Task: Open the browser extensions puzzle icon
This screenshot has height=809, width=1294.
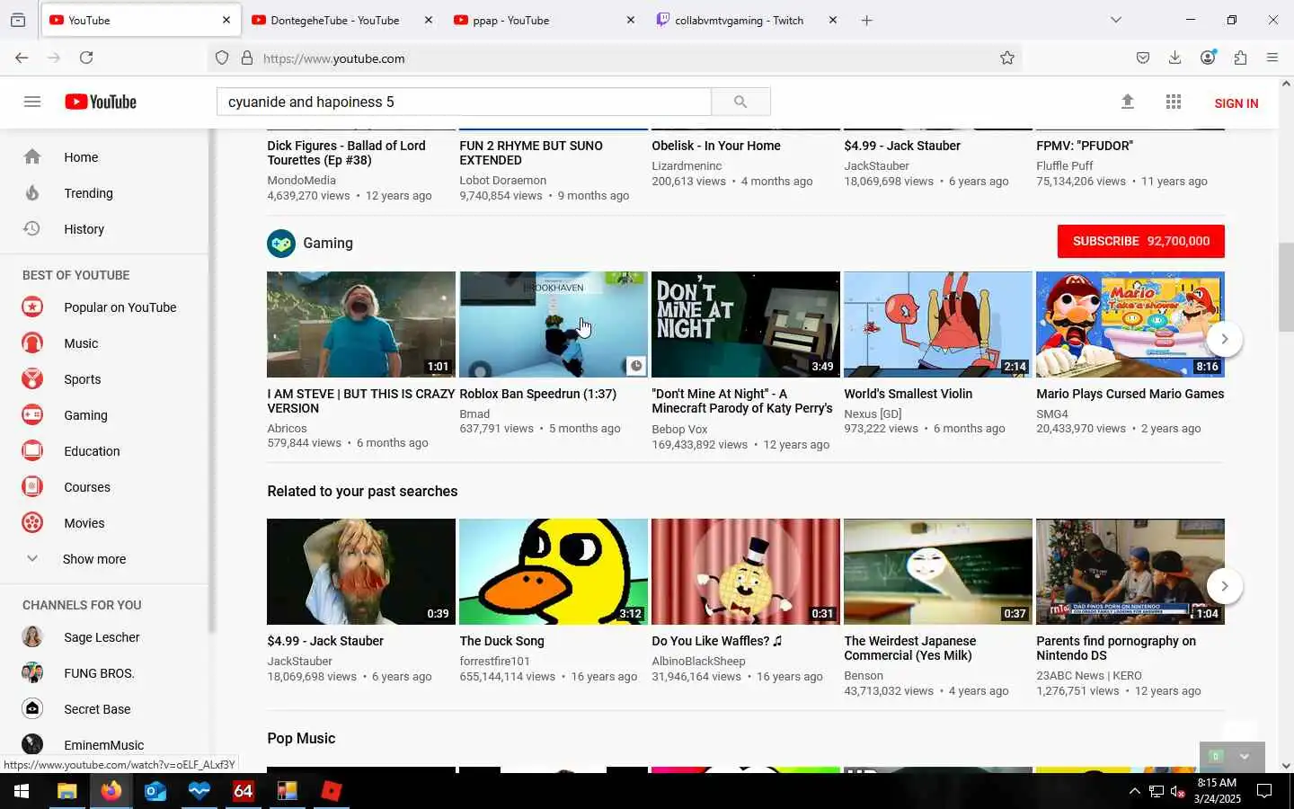Action: coord(1240,58)
